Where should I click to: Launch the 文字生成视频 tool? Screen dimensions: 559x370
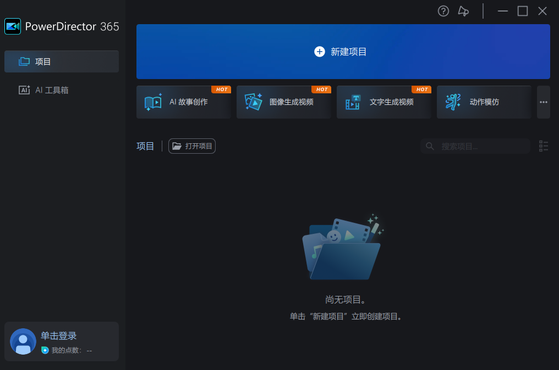[x=383, y=102]
